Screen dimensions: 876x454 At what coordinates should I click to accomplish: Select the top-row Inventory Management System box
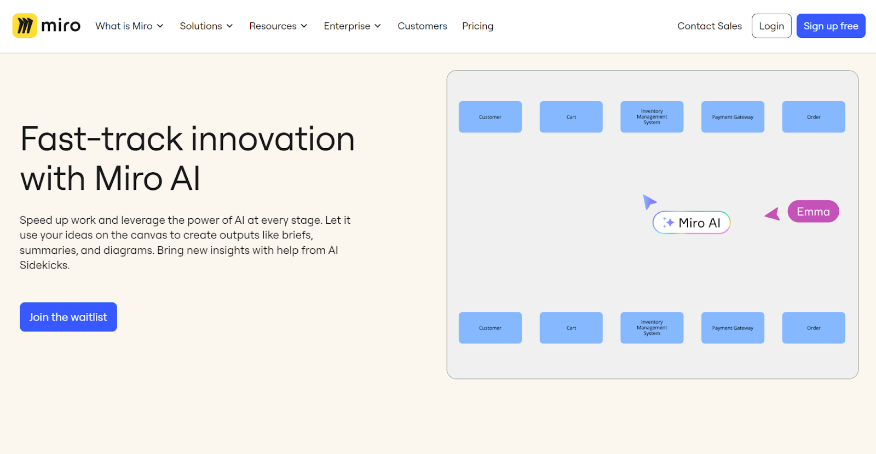click(652, 117)
